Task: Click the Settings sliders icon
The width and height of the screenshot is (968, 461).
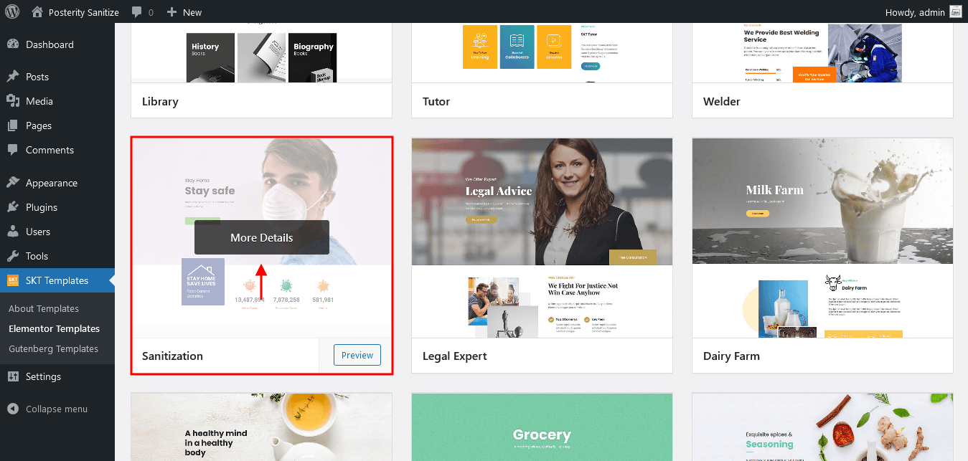Action: coord(13,376)
